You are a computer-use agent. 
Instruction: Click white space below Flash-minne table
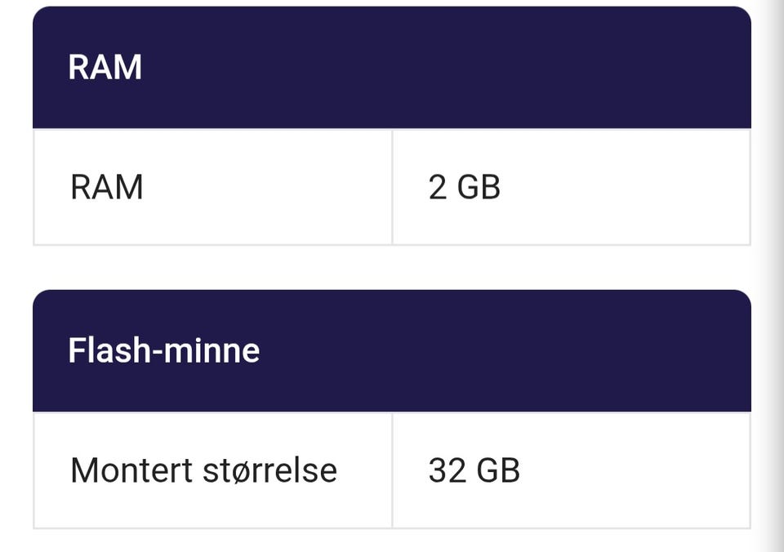392,541
